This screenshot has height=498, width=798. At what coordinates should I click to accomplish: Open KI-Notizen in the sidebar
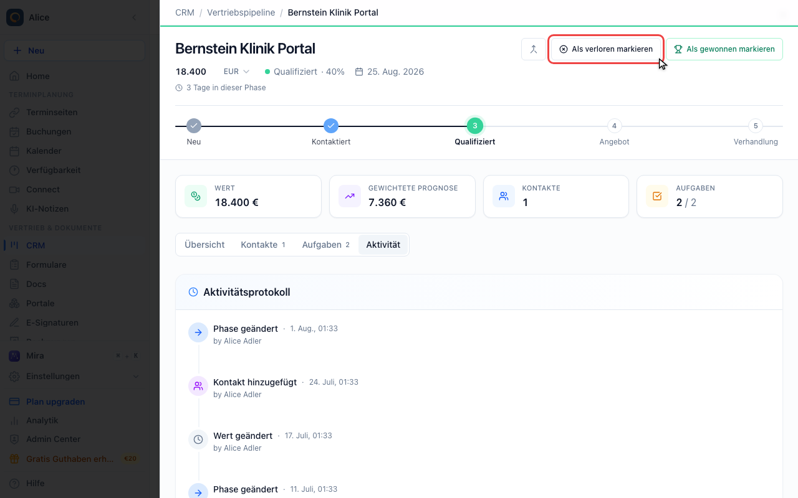pos(74,209)
